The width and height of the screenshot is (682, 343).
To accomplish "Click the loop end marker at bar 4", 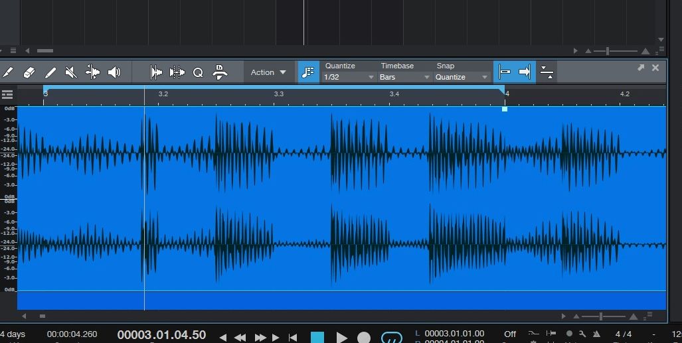I will (502, 90).
